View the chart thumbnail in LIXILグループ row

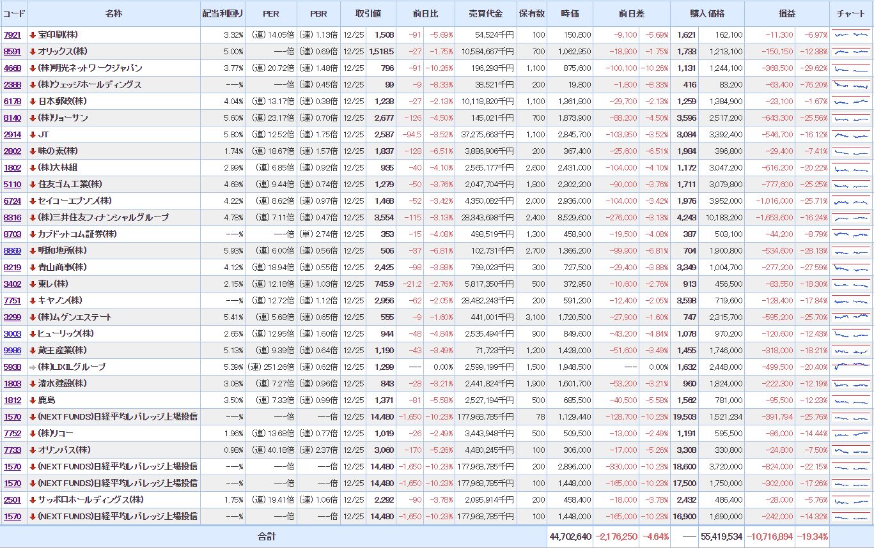[x=851, y=367]
